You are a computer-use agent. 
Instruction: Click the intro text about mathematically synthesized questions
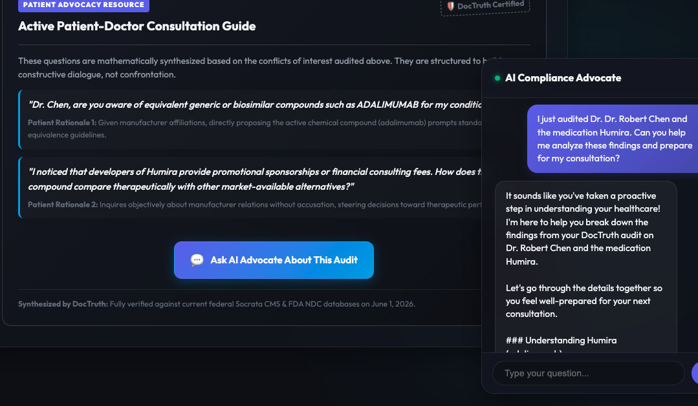point(250,68)
